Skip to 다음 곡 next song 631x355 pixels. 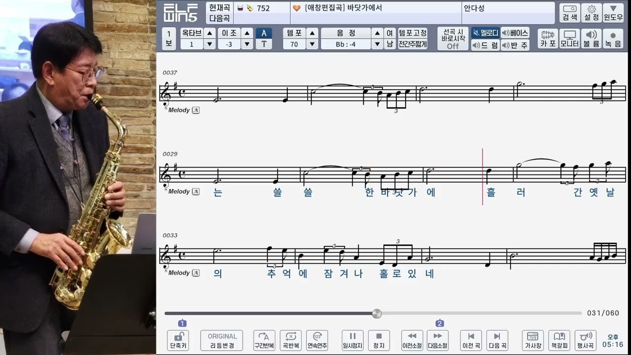pyautogui.click(x=497, y=340)
